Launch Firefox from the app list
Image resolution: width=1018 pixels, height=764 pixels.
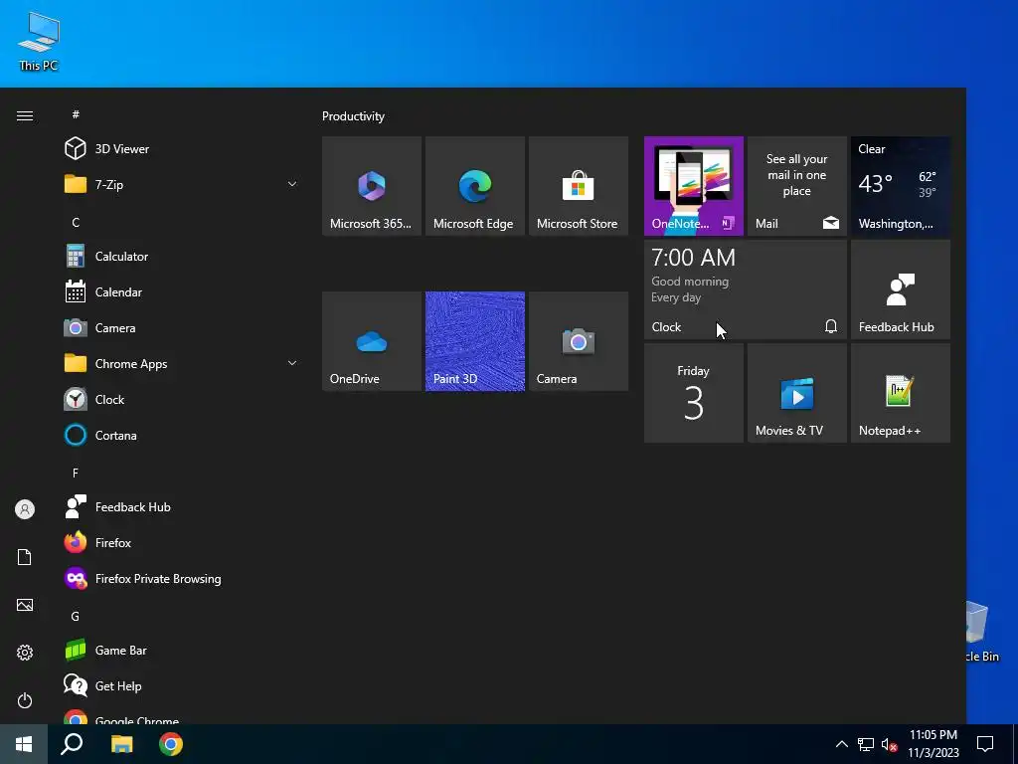181,542
